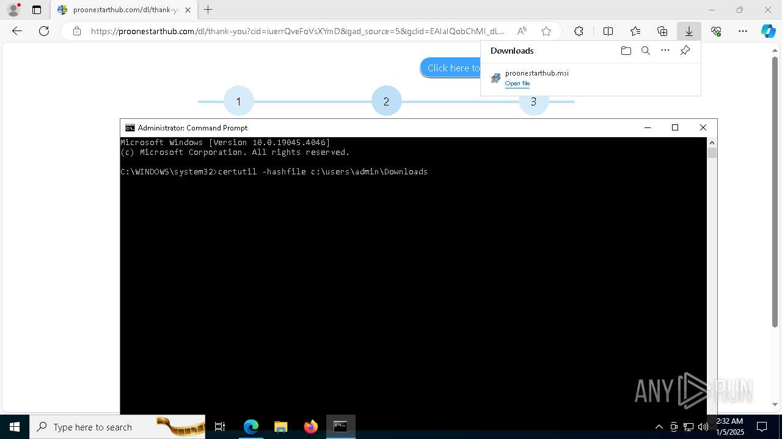This screenshot has height=439, width=782.
Task: Click the Open file link
Action: (517, 84)
